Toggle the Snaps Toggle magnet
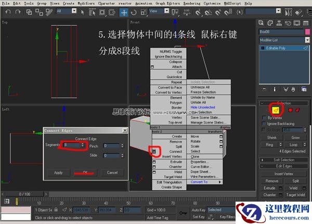Image resolution: width=312 pixels, height=224 pixels. coord(198,13)
